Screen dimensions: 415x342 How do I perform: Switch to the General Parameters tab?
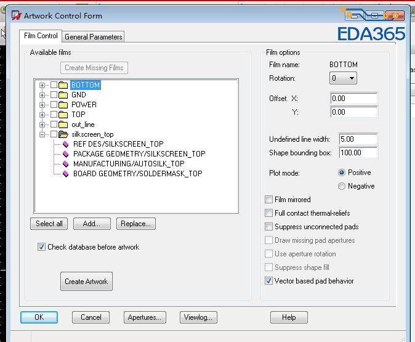pos(94,37)
